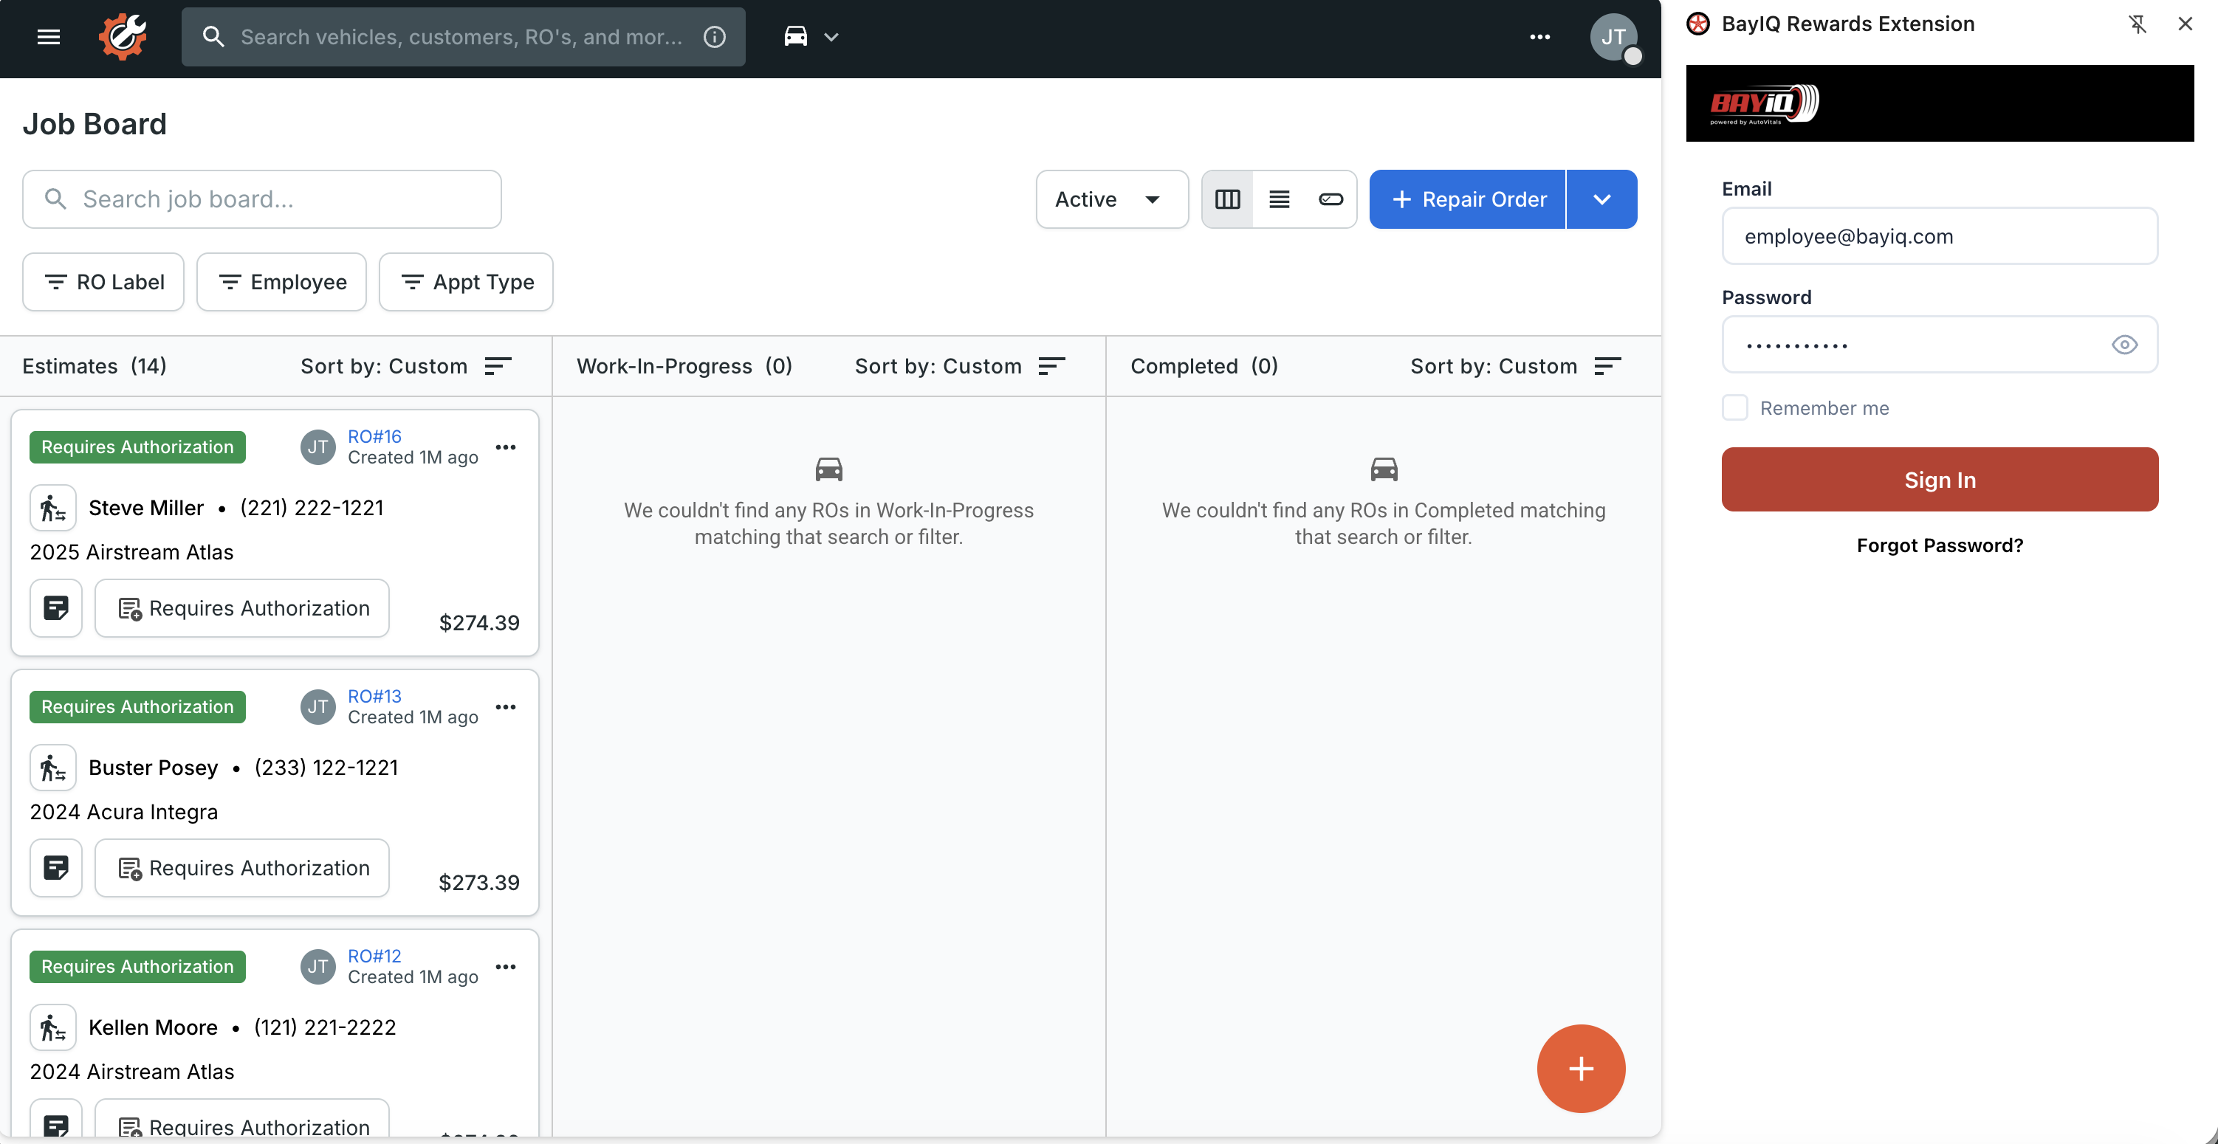2218x1144 pixels.
Task: Unpin the BayIQ Rewards Extension panel
Action: (x=2137, y=24)
